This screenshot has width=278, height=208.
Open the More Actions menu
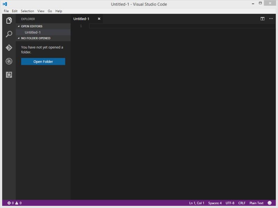(271, 19)
